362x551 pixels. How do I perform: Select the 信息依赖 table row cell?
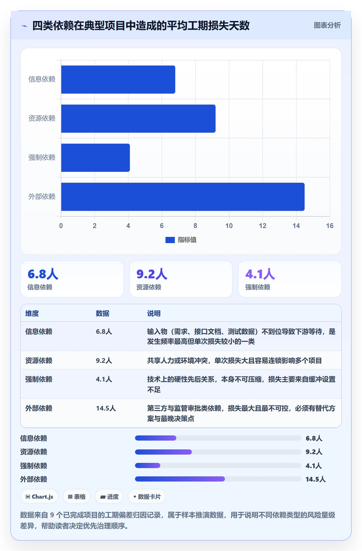pos(39,332)
